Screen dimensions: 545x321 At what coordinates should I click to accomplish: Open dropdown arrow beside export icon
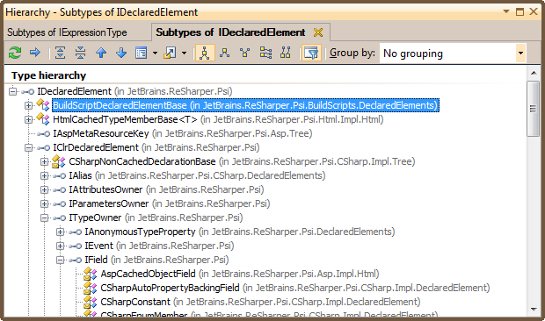(185, 53)
